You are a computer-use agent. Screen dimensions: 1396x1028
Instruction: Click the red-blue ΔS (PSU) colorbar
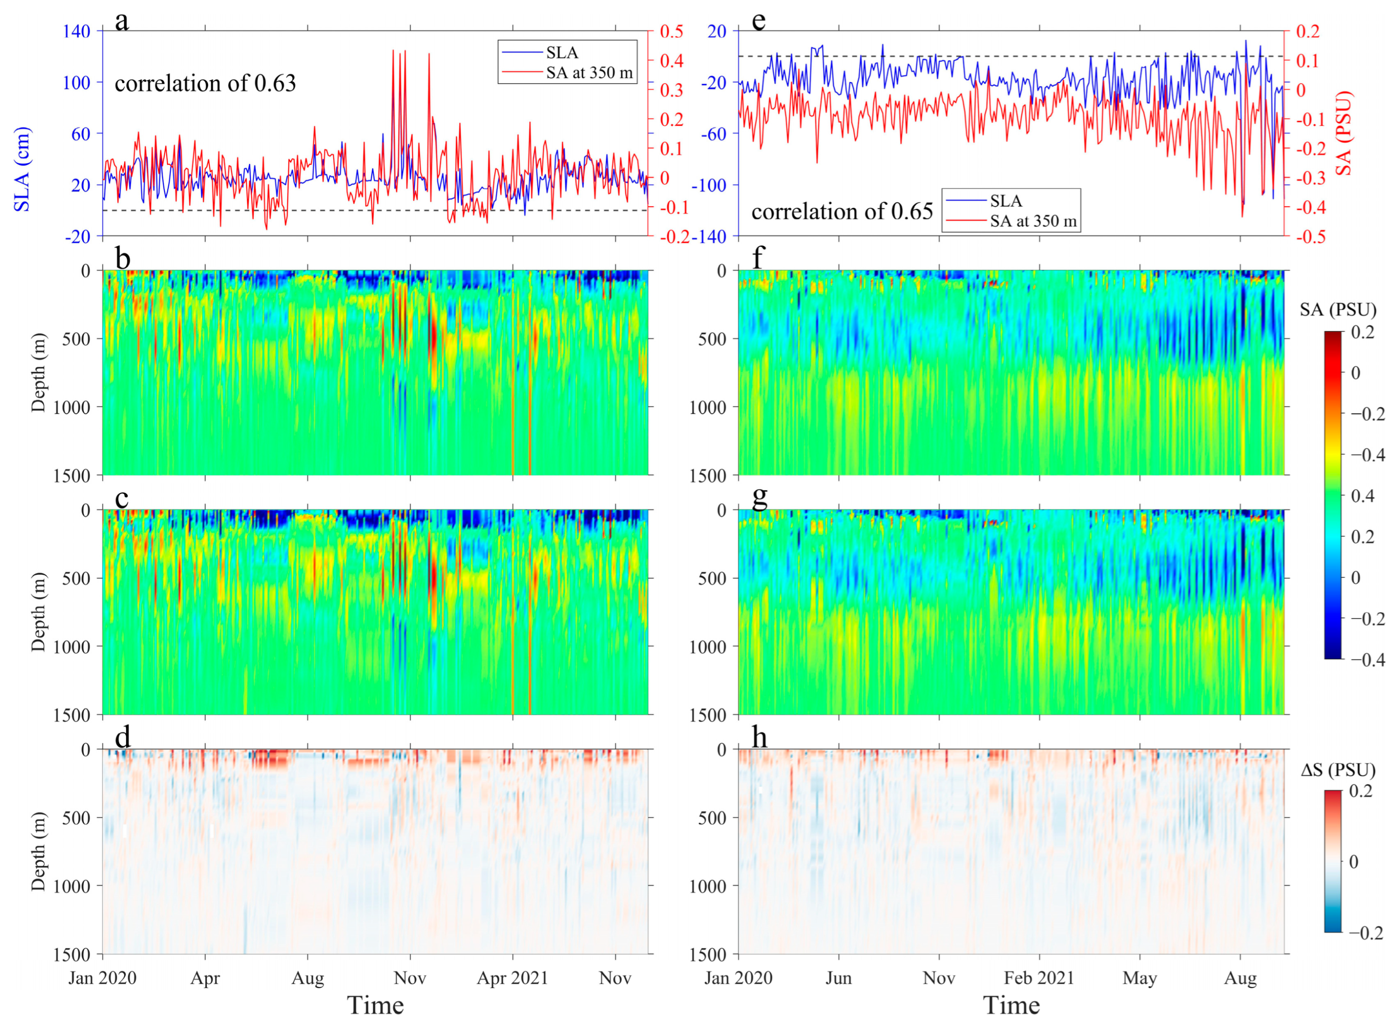pyautogui.click(x=1333, y=861)
